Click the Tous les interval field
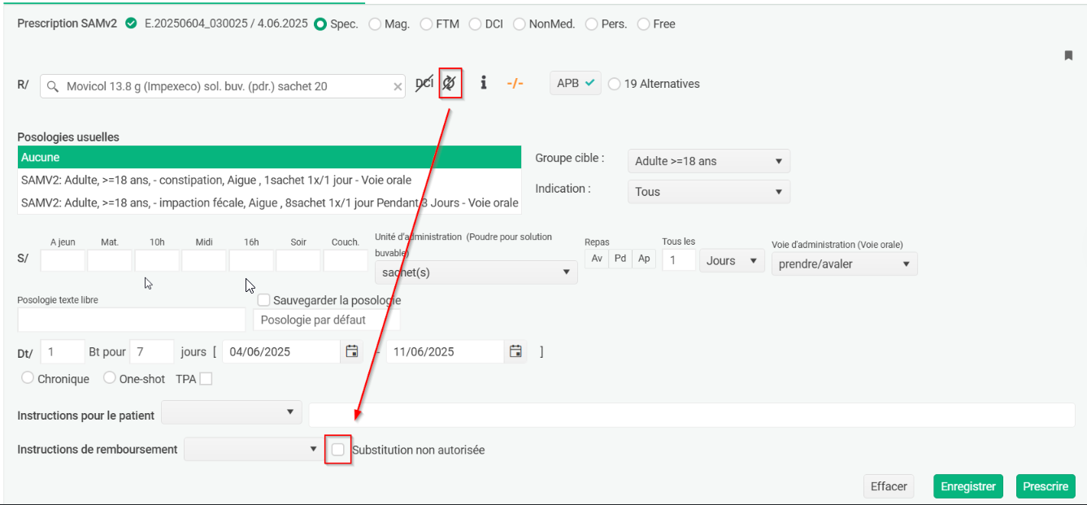The height and width of the screenshot is (505, 1087). tap(679, 261)
